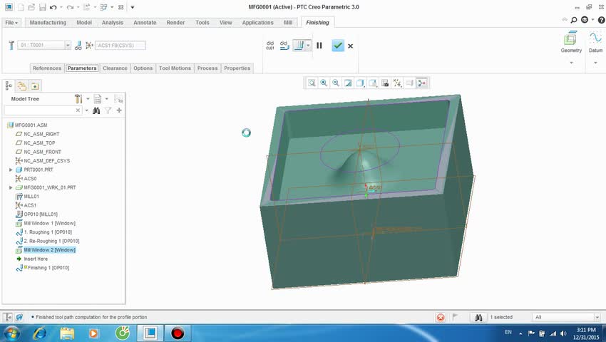The width and height of the screenshot is (606, 342).
Task: Switch to the Model Tree panel tab icon
Action: click(x=9, y=85)
